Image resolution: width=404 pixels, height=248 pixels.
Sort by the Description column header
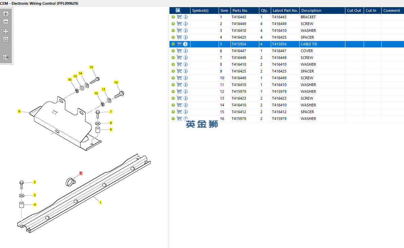click(311, 11)
